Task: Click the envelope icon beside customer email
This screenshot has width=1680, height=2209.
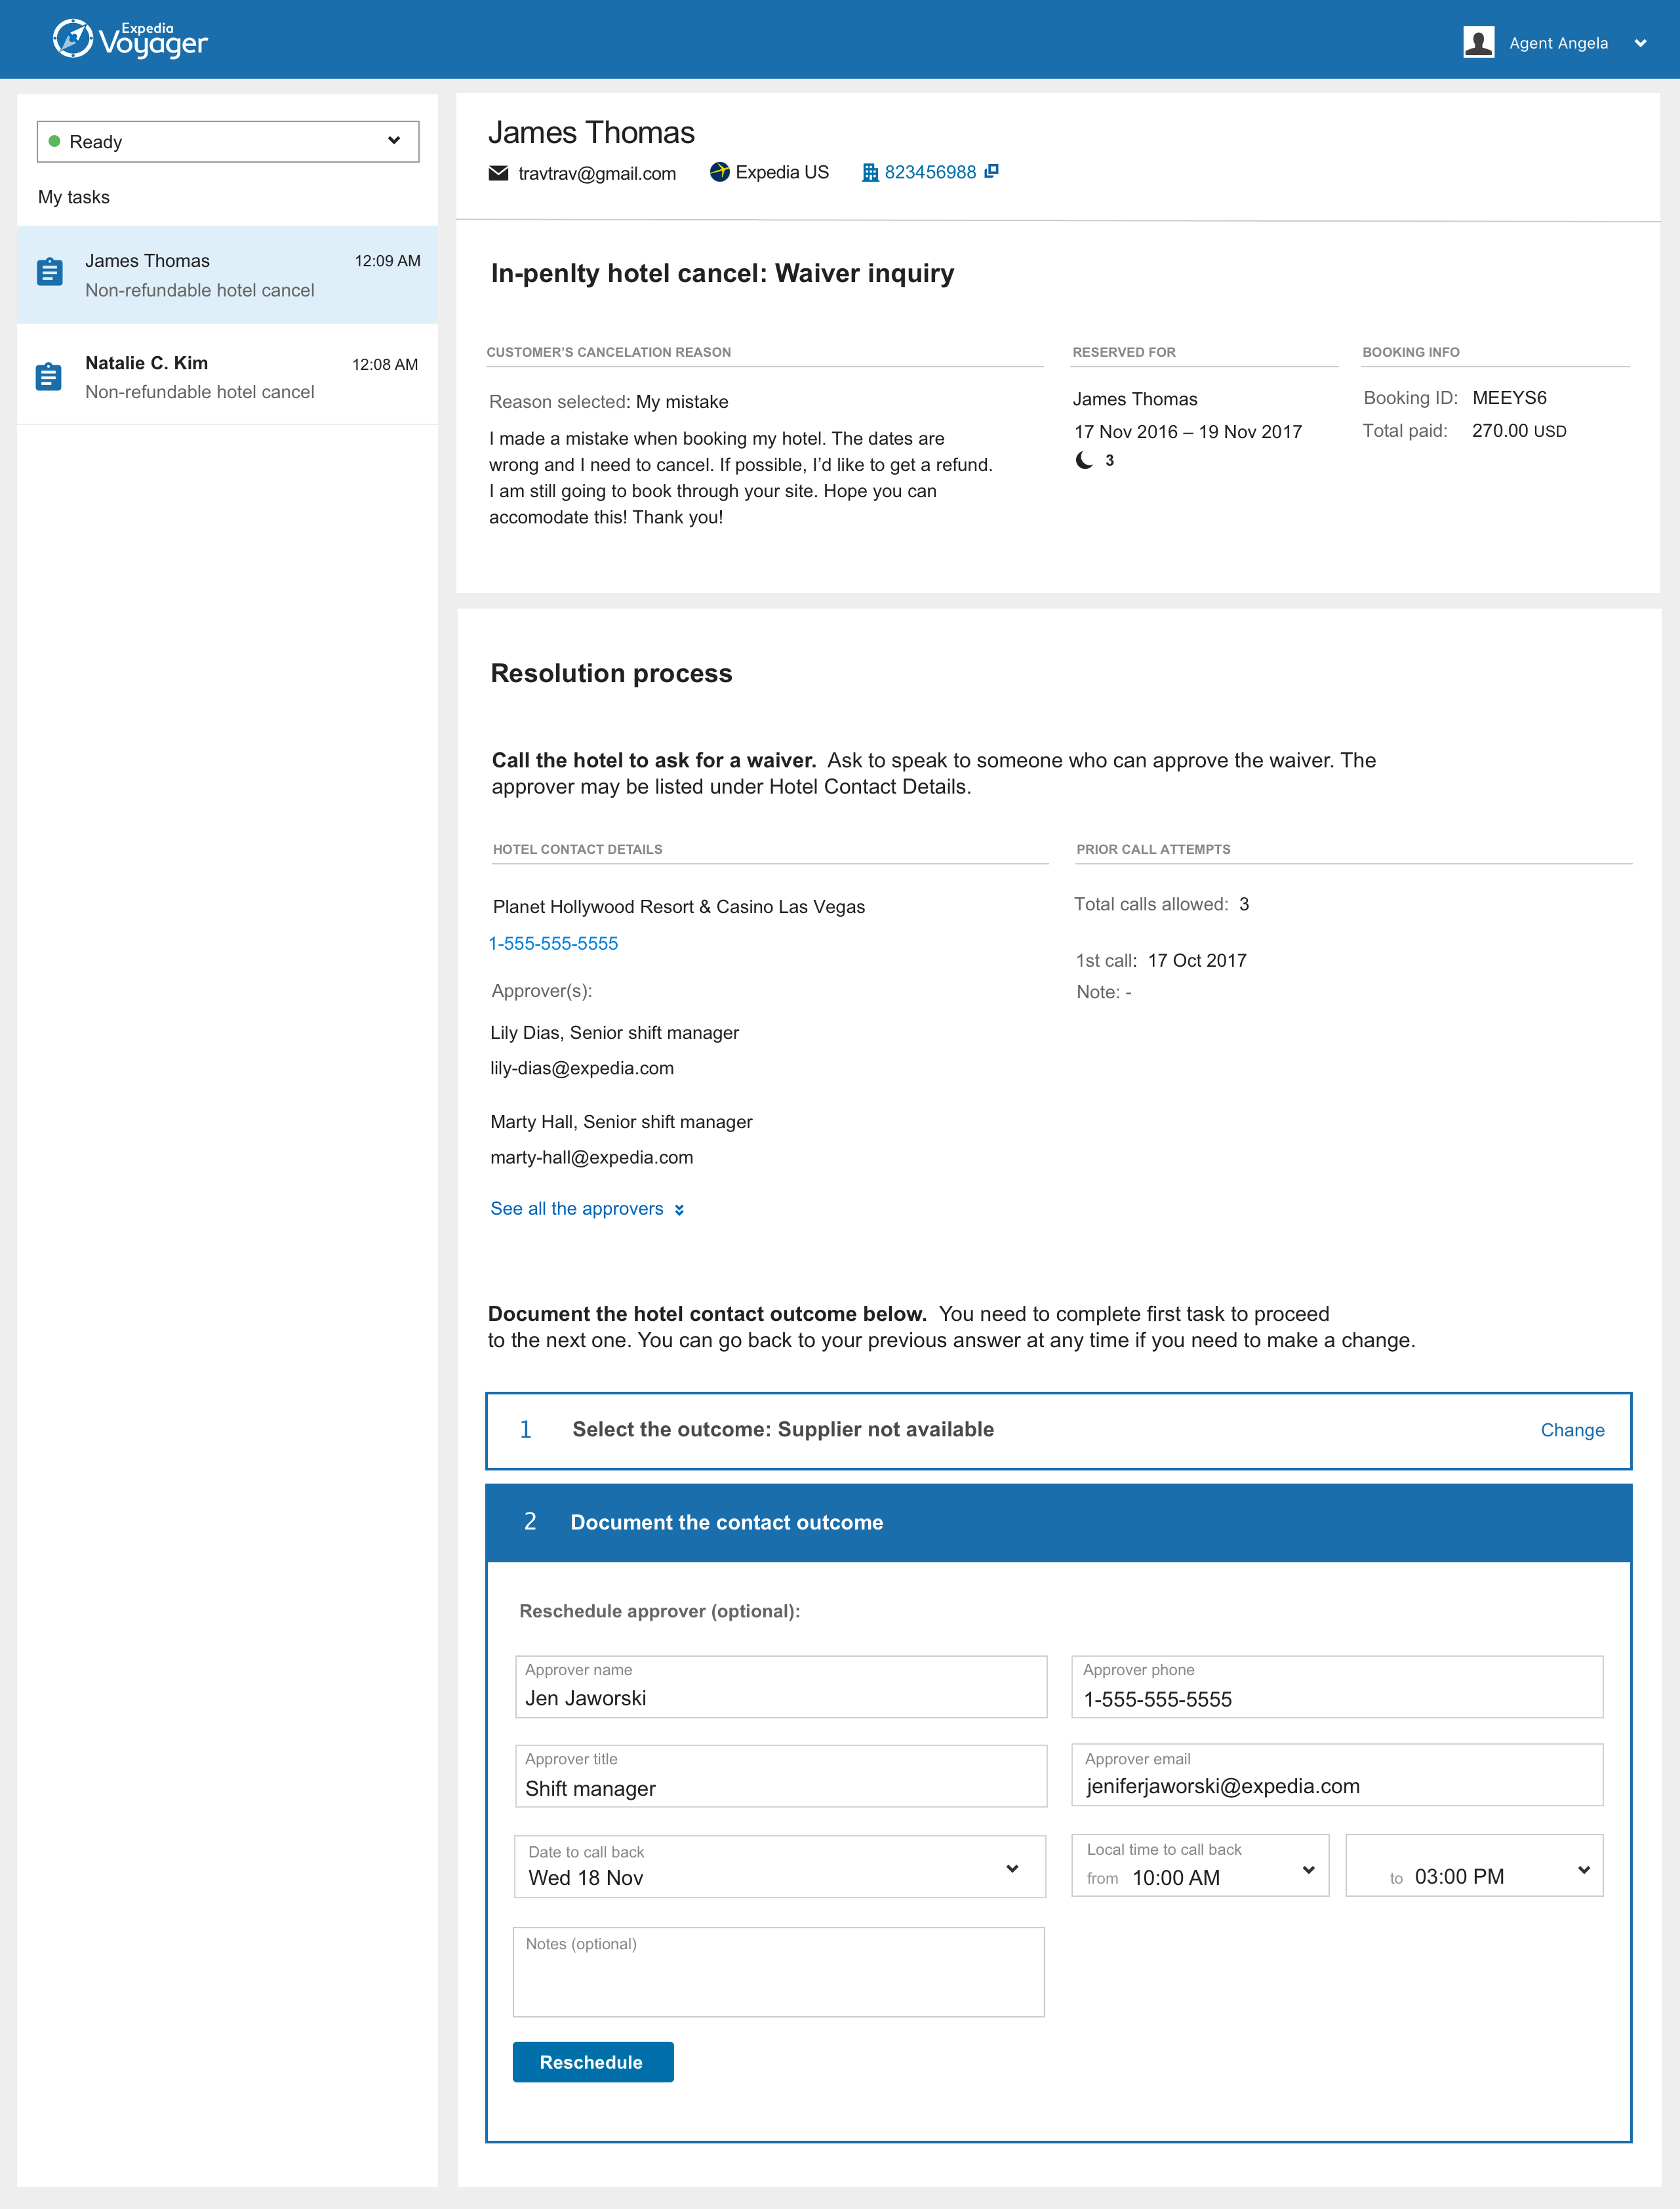Action: (498, 173)
